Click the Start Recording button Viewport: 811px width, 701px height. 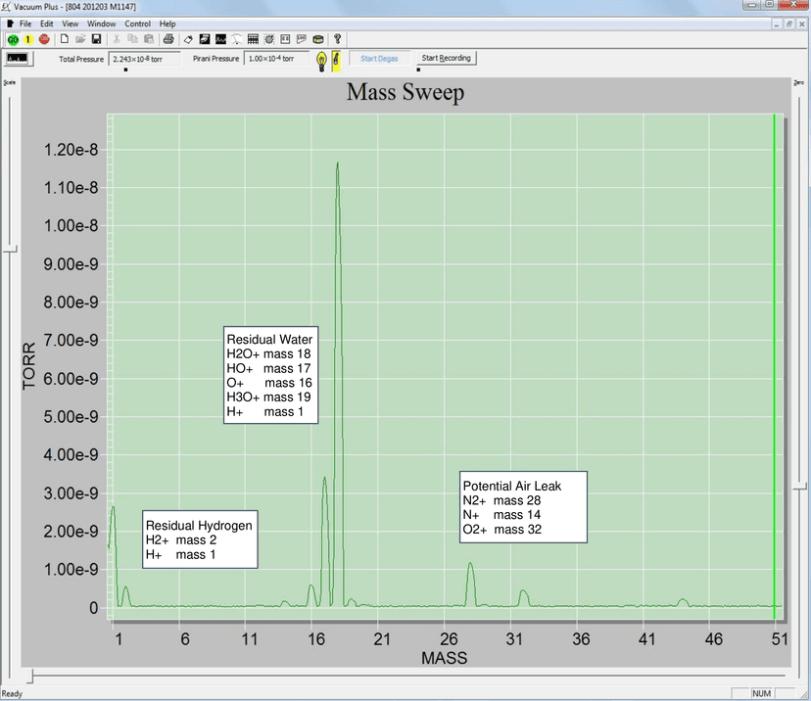[x=445, y=58]
